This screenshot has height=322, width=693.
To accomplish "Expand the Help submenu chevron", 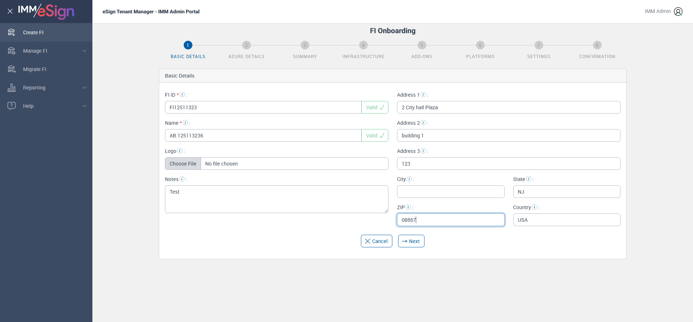I will [x=84, y=106].
